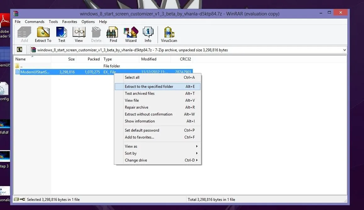This screenshot has width=364, height=210.
Task: Sort by the Type column header
Action: click(120, 59)
